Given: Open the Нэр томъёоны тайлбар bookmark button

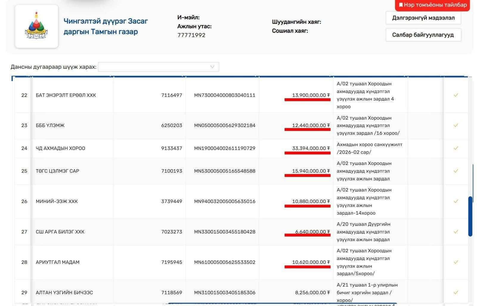Looking at the screenshot, I should click(432, 5).
